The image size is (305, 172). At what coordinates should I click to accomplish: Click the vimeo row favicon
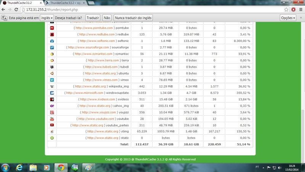[x=52, y=80]
